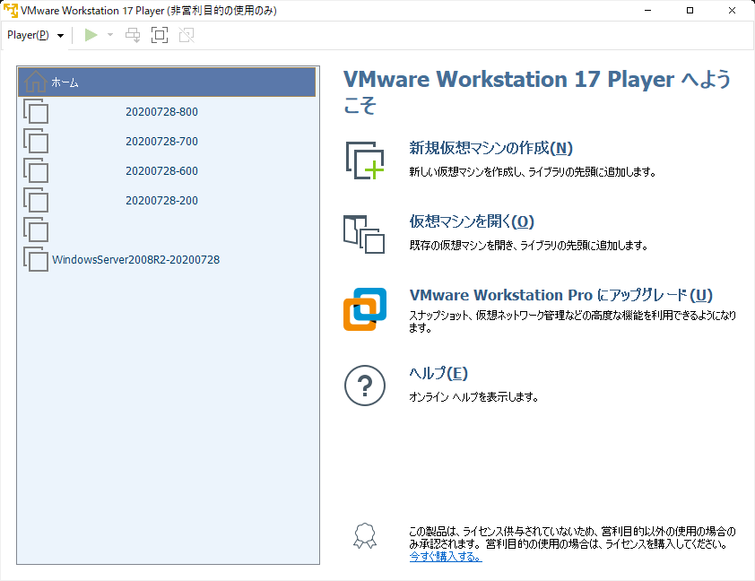755x581 pixels.
Task: Click the Send Ctrl+Alt+Del toolbar icon
Action: [x=133, y=35]
